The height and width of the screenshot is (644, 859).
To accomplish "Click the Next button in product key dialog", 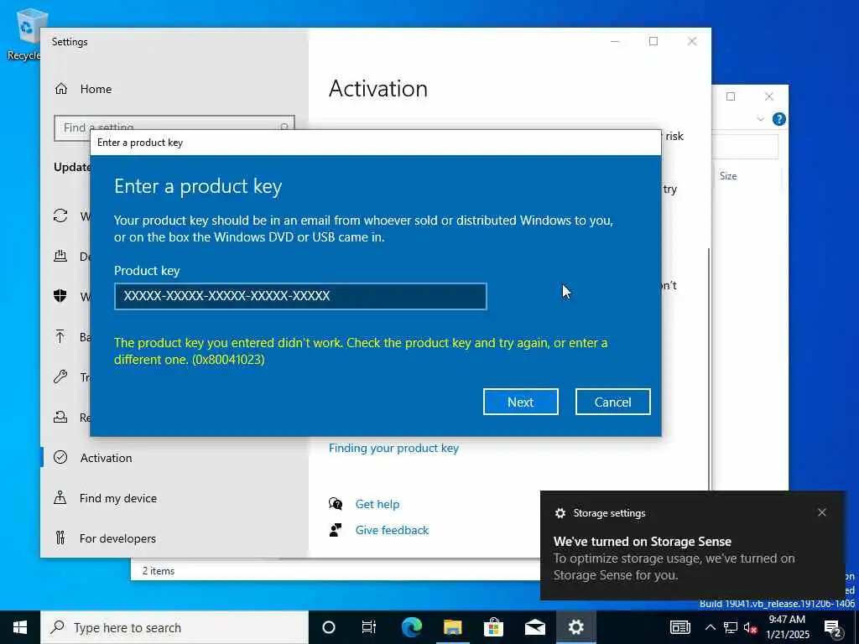I will point(520,402).
